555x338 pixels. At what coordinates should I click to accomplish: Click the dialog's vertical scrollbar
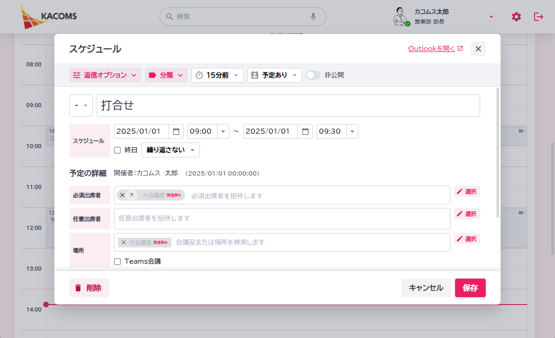pos(498,153)
